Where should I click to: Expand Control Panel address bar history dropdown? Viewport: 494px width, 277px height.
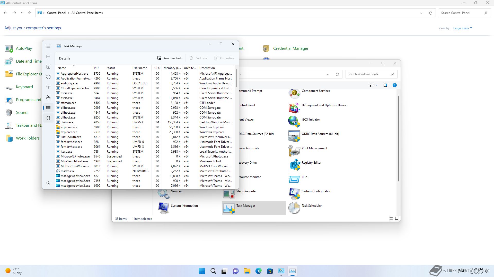[x=421, y=13]
